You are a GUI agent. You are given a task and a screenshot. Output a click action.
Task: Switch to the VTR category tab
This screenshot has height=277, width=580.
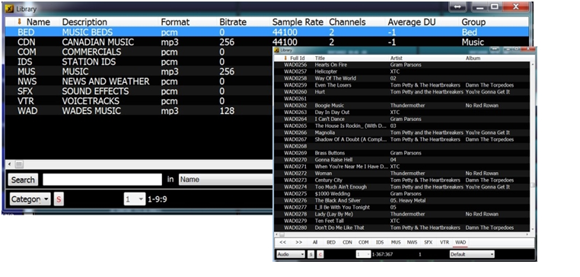[x=445, y=243]
